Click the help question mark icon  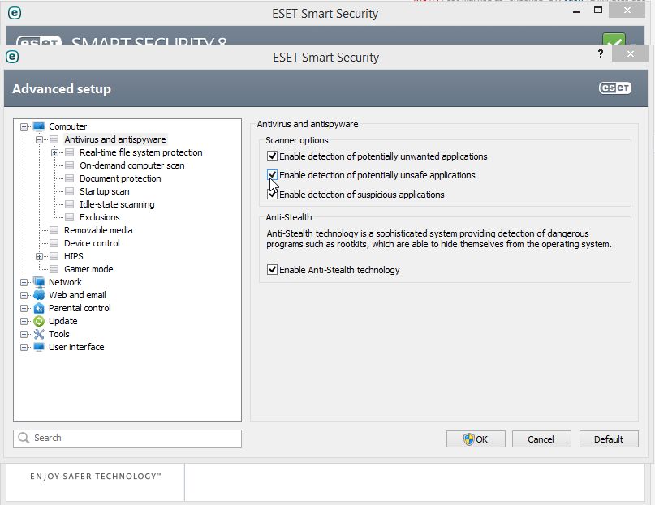(x=601, y=54)
